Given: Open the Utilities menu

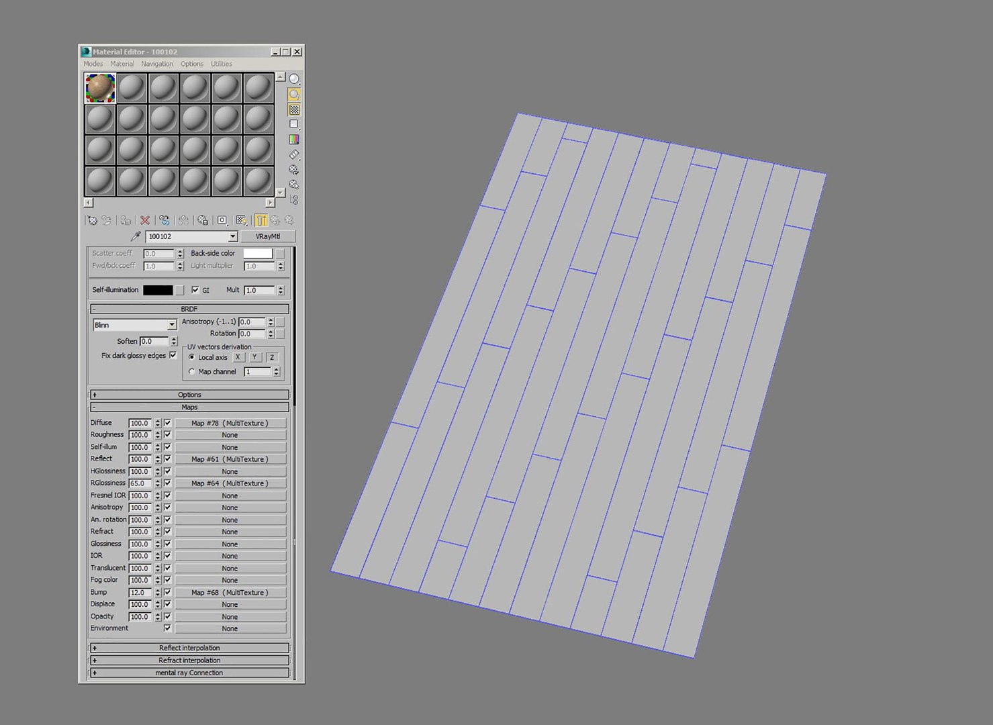Looking at the screenshot, I should coord(222,64).
